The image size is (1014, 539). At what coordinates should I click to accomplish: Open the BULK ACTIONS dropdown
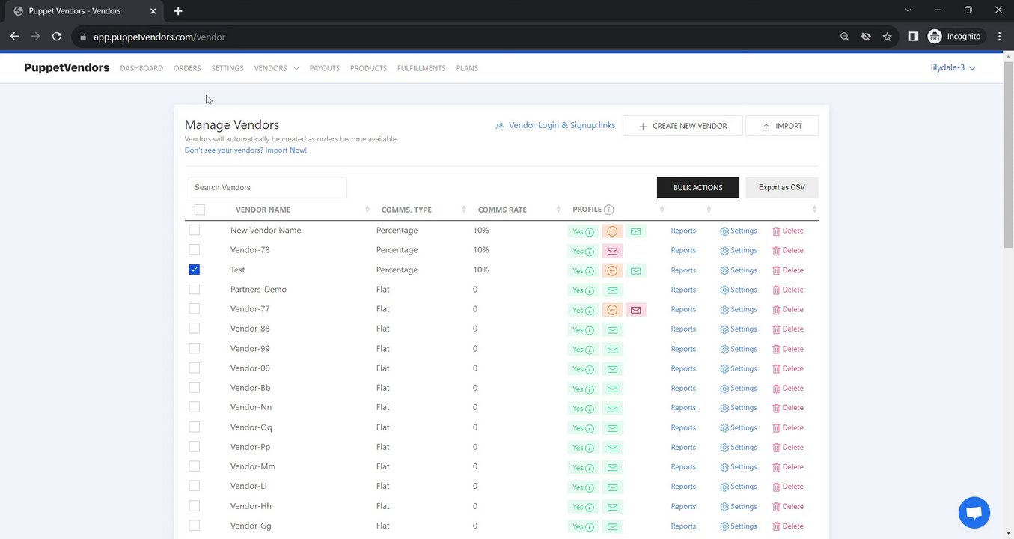pyautogui.click(x=698, y=187)
